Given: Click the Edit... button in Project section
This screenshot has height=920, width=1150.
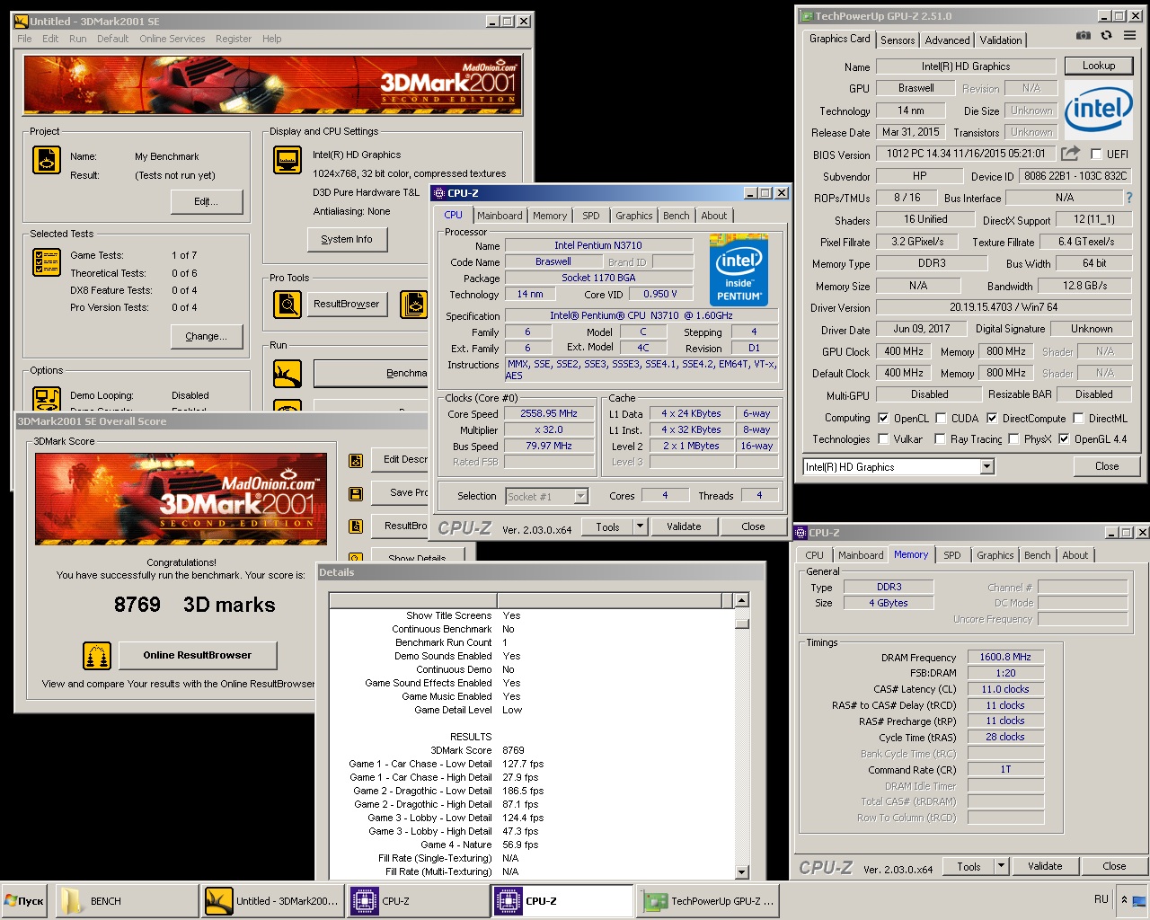Looking at the screenshot, I should coord(207,201).
